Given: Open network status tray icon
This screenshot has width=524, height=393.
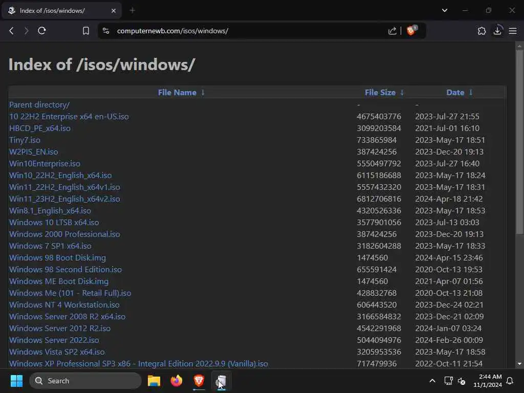Looking at the screenshot, I should point(448,381).
